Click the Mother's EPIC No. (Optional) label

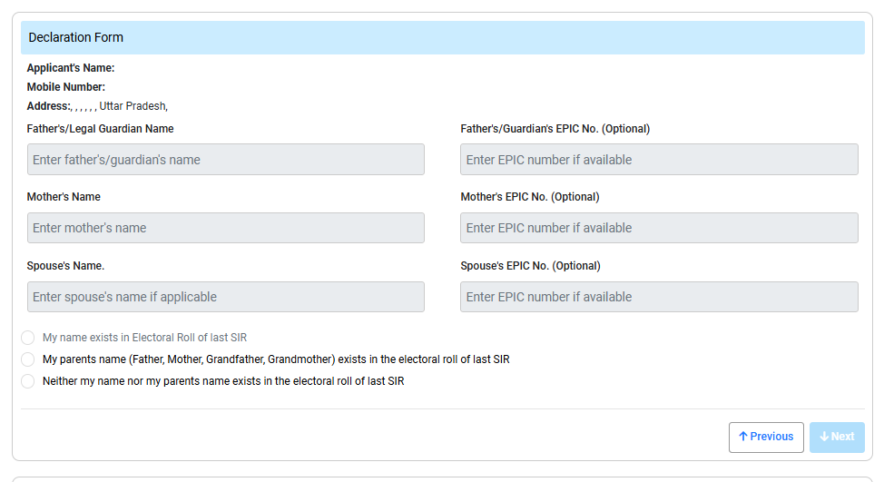click(x=530, y=197)
